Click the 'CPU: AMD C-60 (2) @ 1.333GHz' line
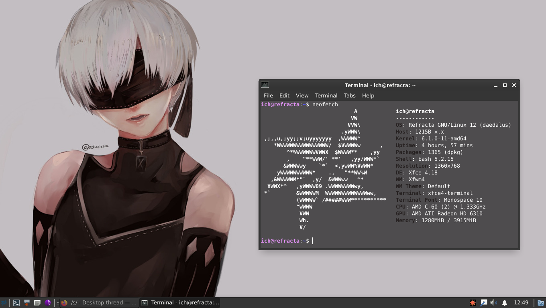Image resolution: width=546 pixels, height=308 pixels. (440, 207)
